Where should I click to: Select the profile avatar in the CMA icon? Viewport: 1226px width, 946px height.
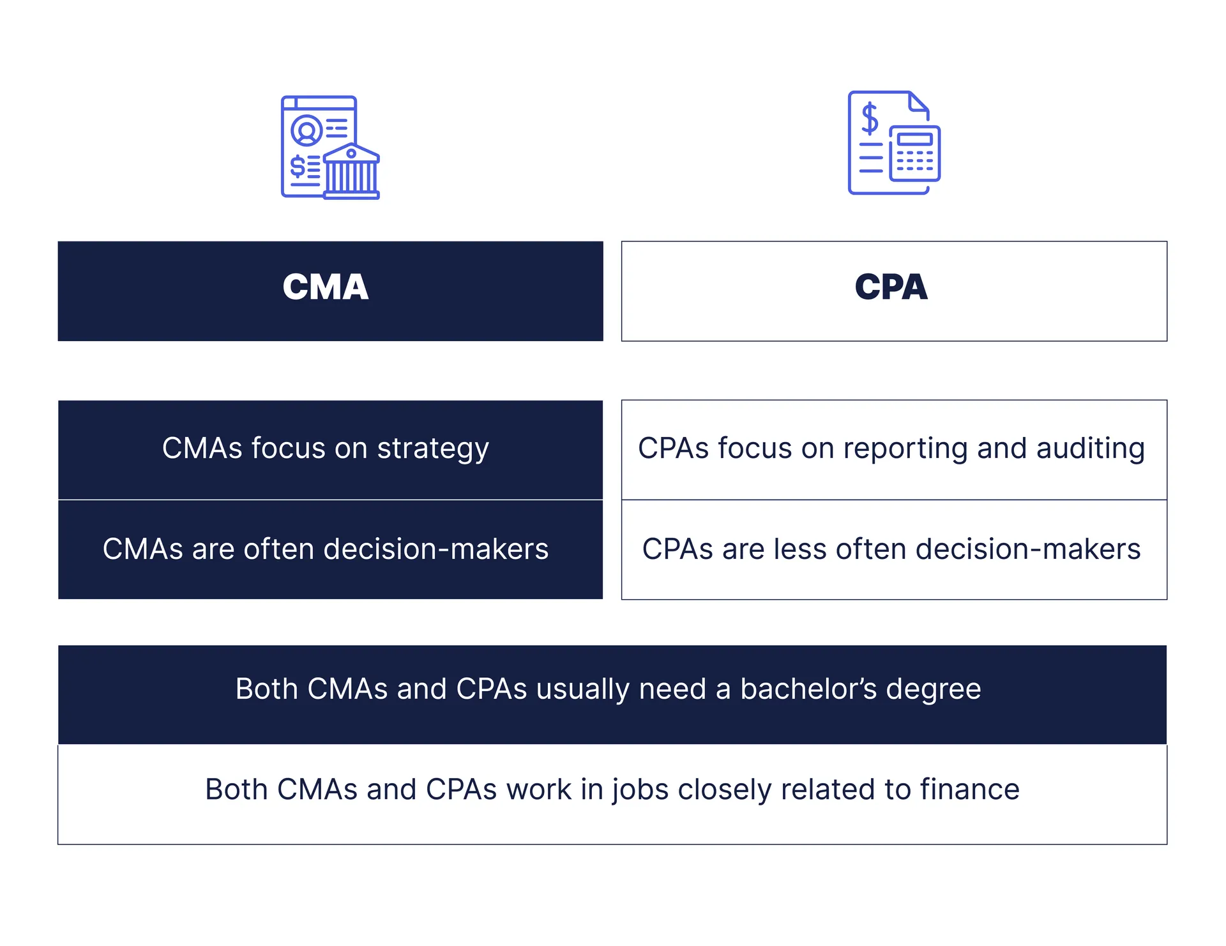pos(306,130)
